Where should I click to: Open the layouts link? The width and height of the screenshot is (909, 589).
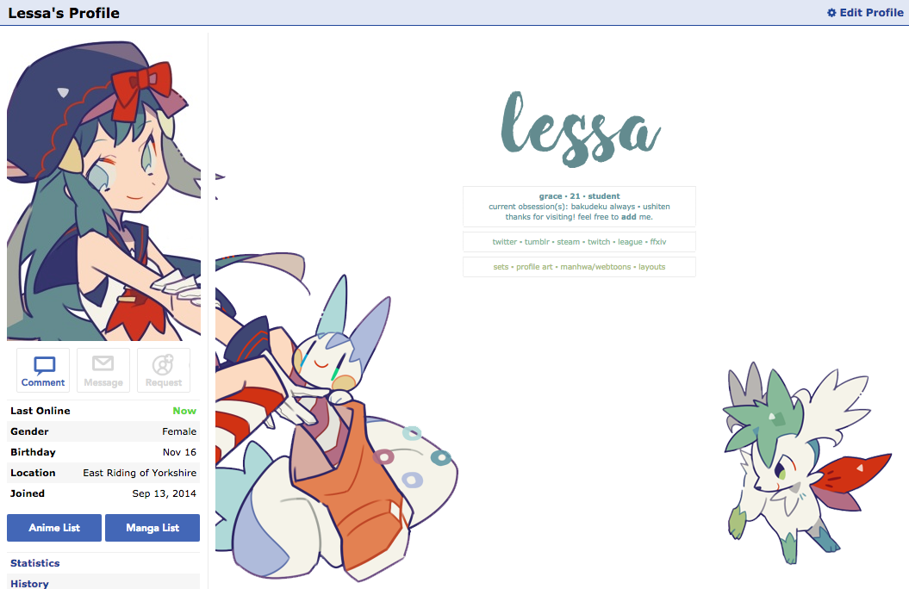click(x=652, y=267)
